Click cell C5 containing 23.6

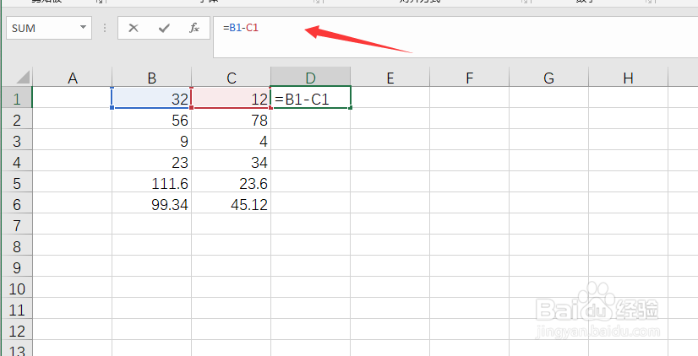pos(231,181)
